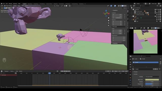The width and height of the screenshot is (162, 91).
Task: Click the View Layer name field
Action: click(154, 4)
